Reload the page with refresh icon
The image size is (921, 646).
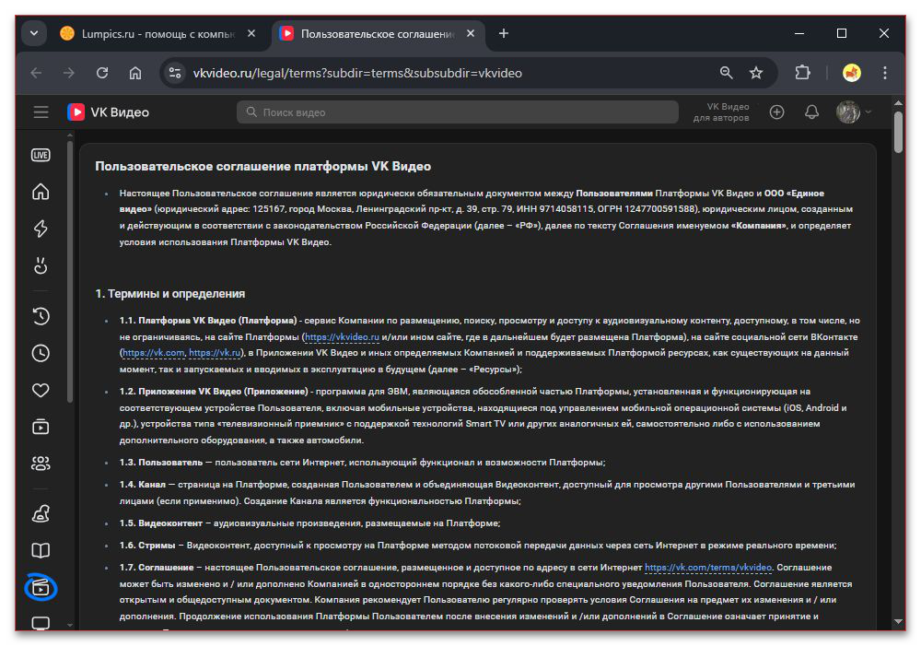102,73
